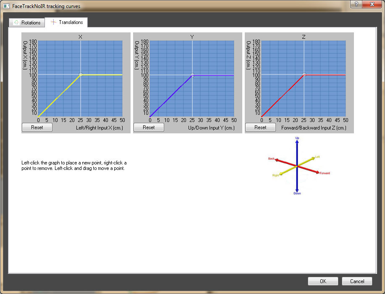Click the axis orientation diagram image
385x294 pixels.
tap(299, 166)
